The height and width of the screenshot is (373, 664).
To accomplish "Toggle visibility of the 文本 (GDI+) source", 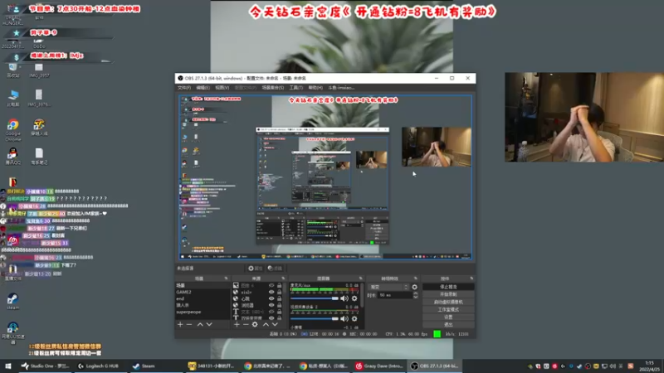I will [271, 312].
